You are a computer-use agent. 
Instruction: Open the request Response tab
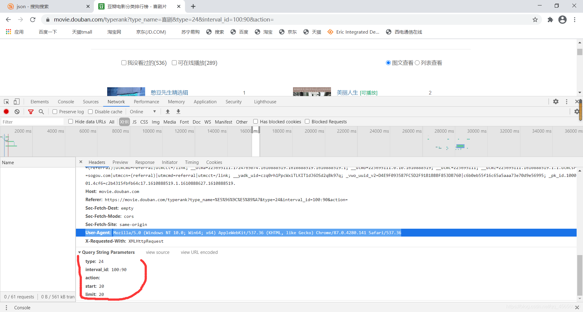pos(145,162)
